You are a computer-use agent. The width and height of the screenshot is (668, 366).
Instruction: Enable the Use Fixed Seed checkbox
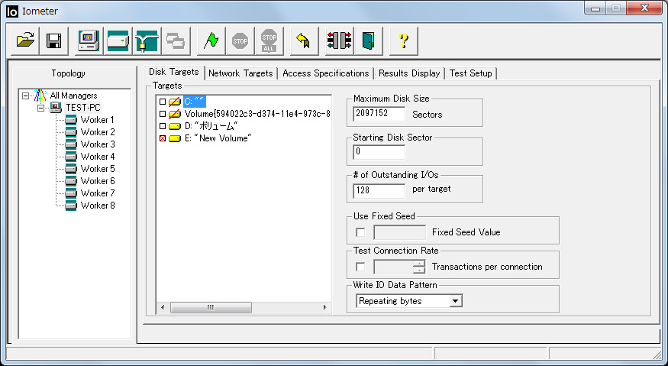(360, 232)
